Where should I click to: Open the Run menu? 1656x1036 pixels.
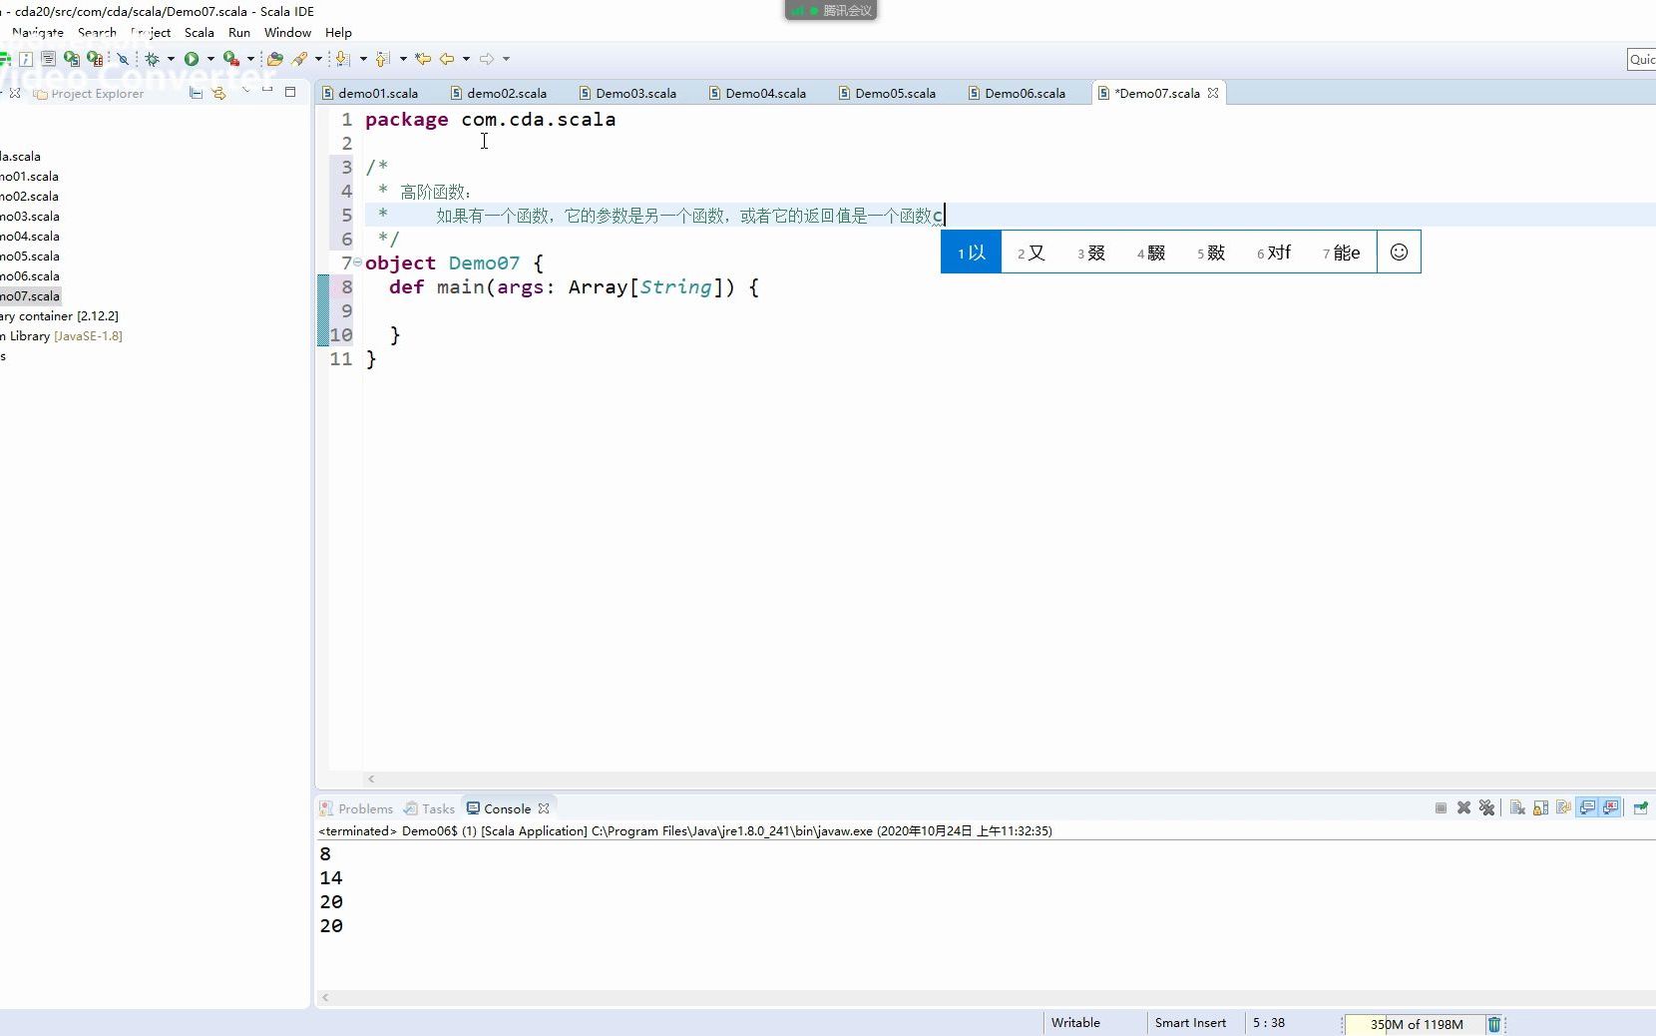click(239, 32)
